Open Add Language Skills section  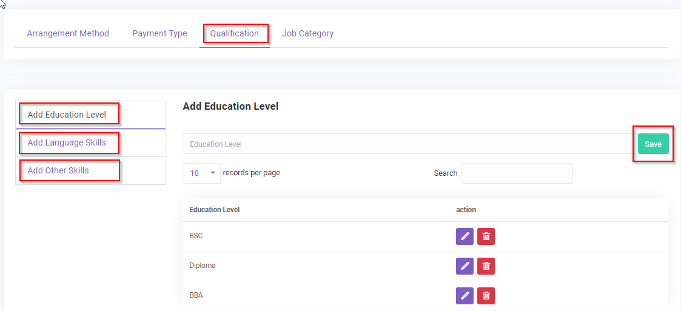pyautogui.click(x=67, y=142)
